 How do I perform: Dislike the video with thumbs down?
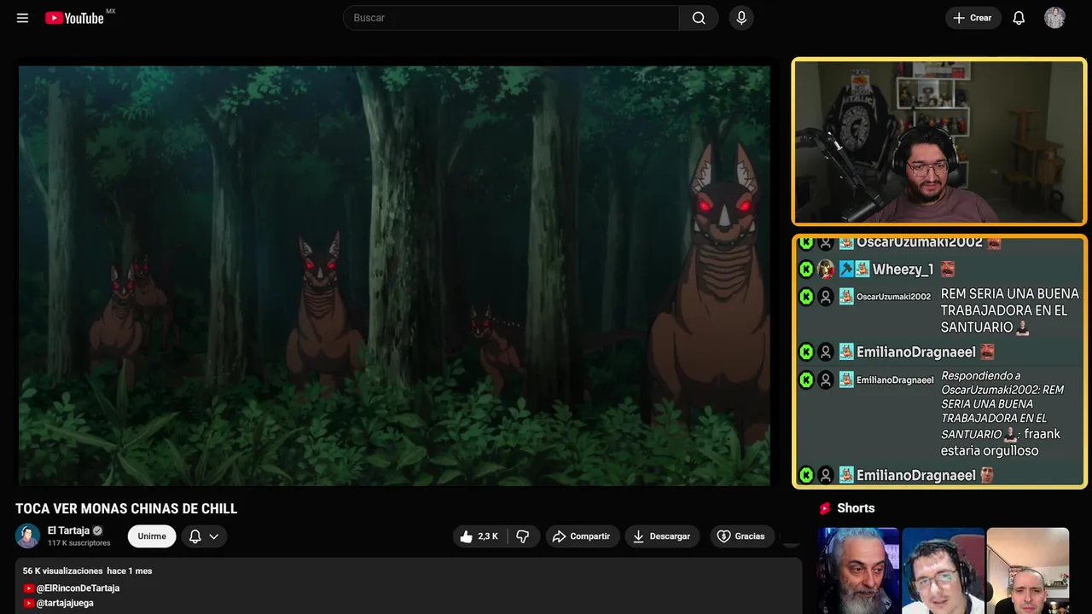tap(523, 536)
